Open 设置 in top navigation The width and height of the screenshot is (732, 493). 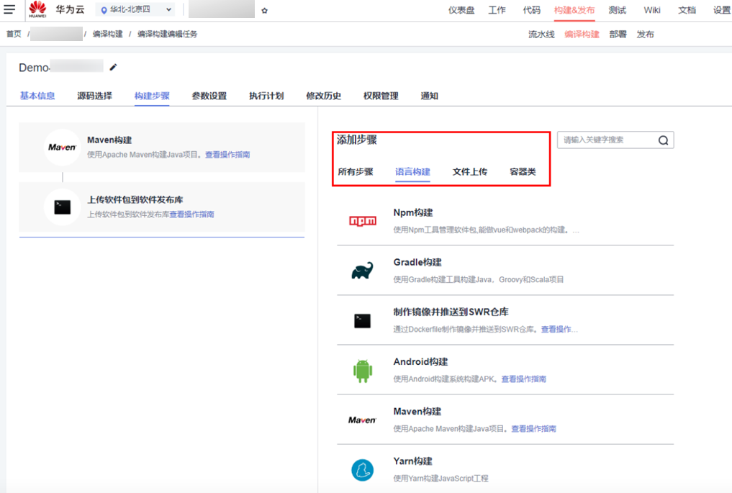tap(722, 10)
